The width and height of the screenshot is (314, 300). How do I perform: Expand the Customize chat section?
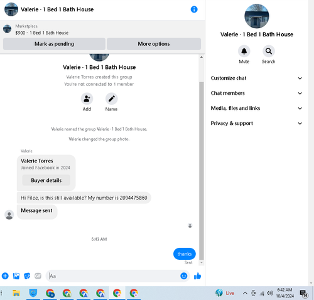click(x=256, y=78)
